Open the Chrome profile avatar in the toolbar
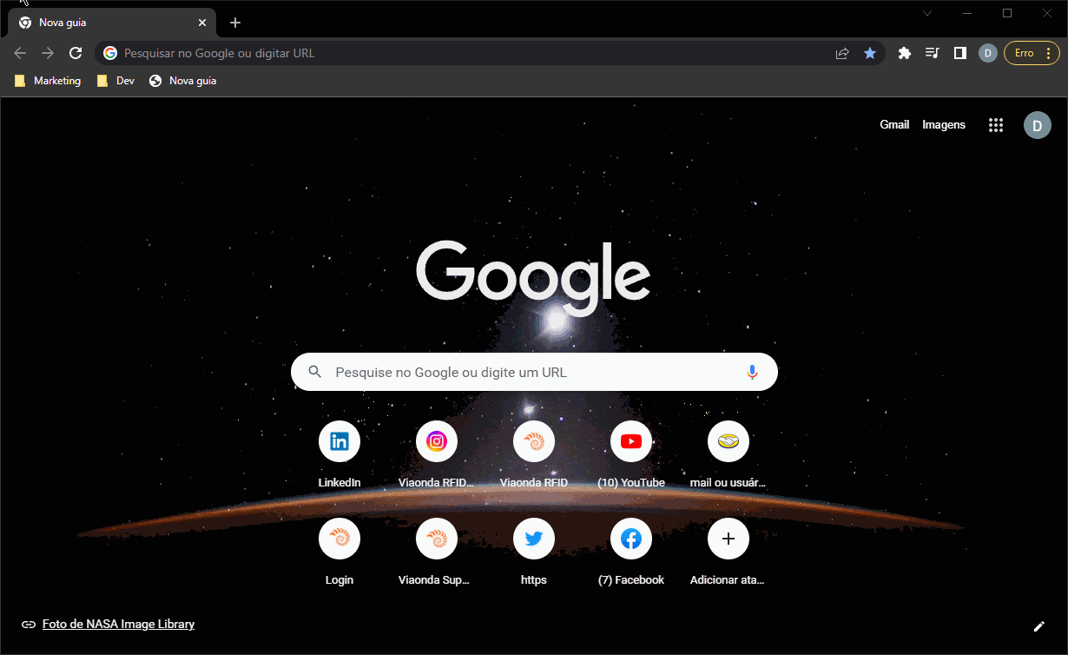This screenshot has width=1068, height=655. [x=988, y=53]
